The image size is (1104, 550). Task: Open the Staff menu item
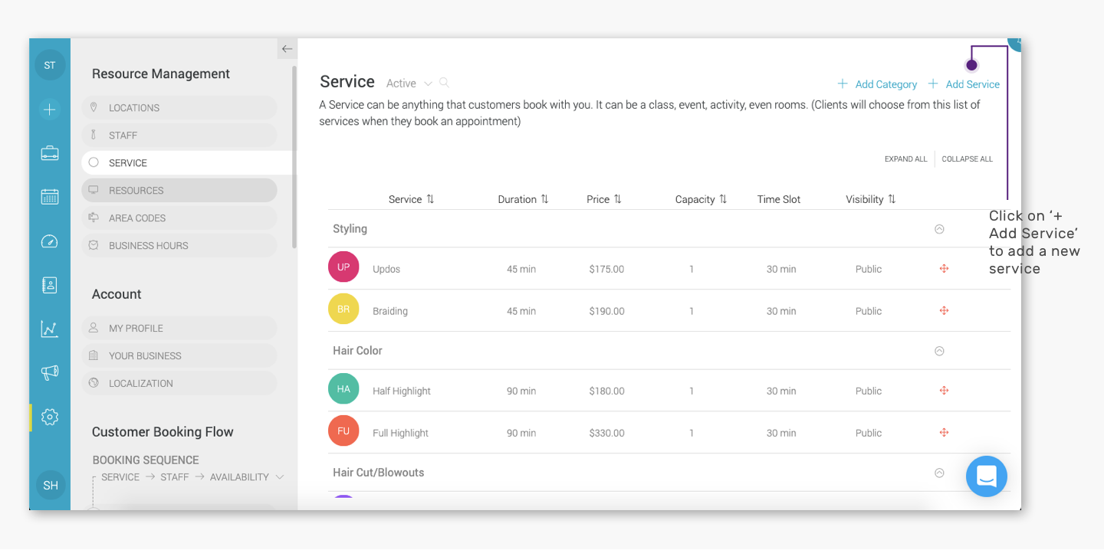coord(179,136)
